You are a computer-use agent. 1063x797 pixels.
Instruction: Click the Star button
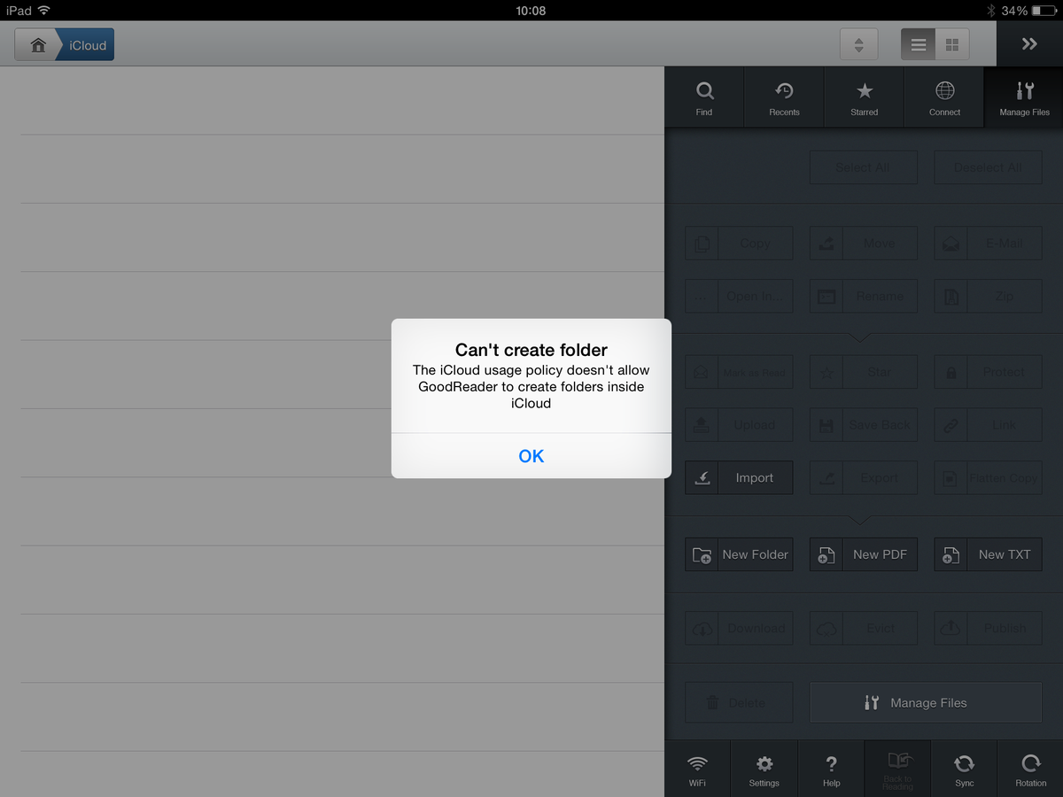[x=864, y=372]
